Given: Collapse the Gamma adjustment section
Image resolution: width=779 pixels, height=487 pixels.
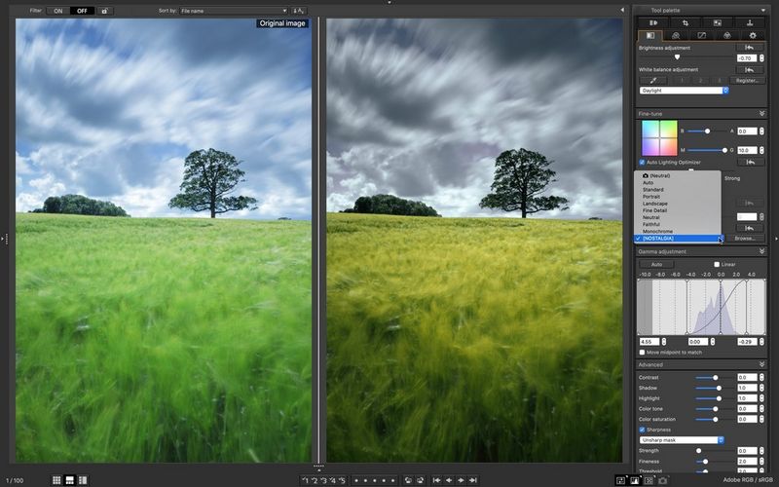Looking at the screenshot, I should point(761,251).
